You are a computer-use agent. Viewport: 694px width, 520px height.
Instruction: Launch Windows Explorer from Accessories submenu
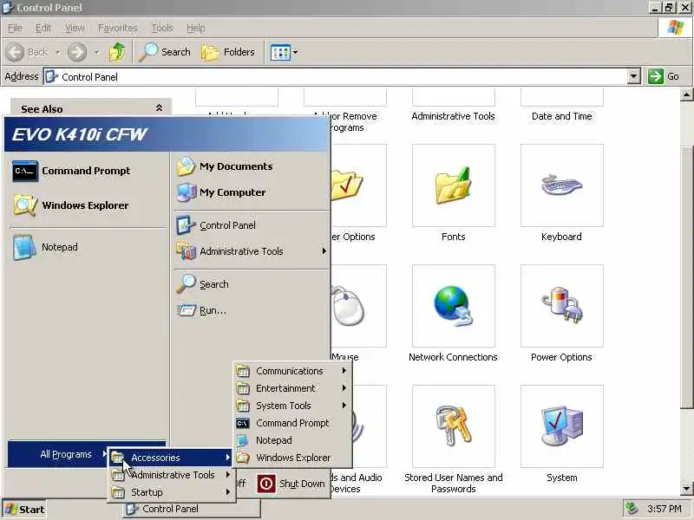pyautogui.click(x=292, y=458)
